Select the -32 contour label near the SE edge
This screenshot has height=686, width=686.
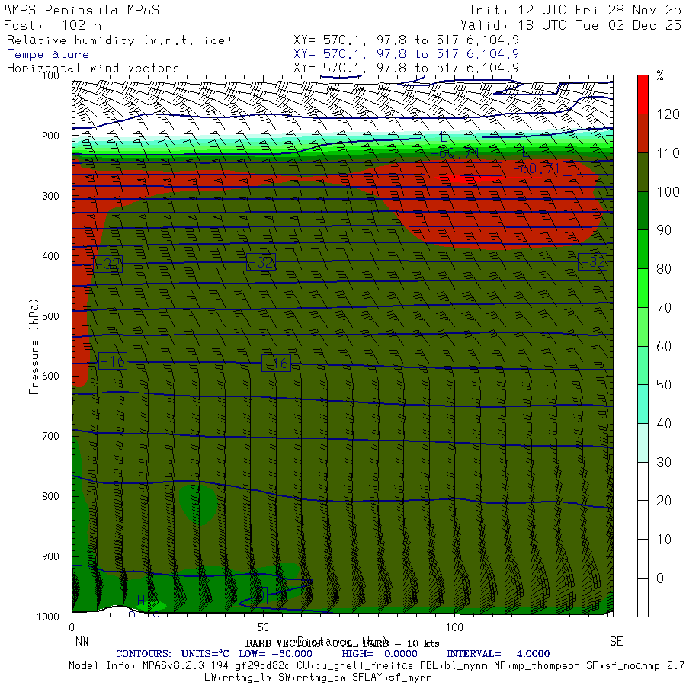pyautogui.click(x=592, y=261)
